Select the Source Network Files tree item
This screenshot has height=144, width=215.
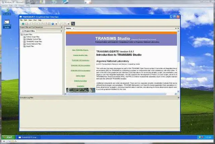tap(34, 44)
